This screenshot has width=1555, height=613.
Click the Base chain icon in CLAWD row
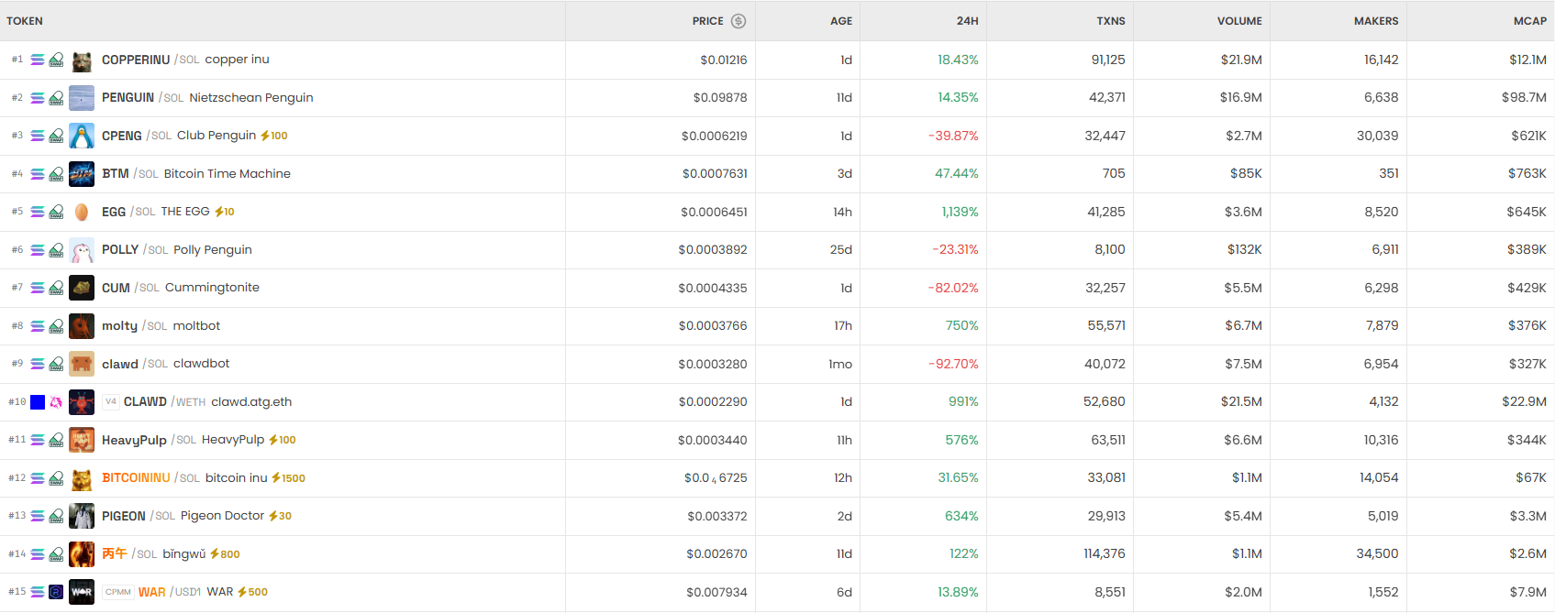pos(38,402)
